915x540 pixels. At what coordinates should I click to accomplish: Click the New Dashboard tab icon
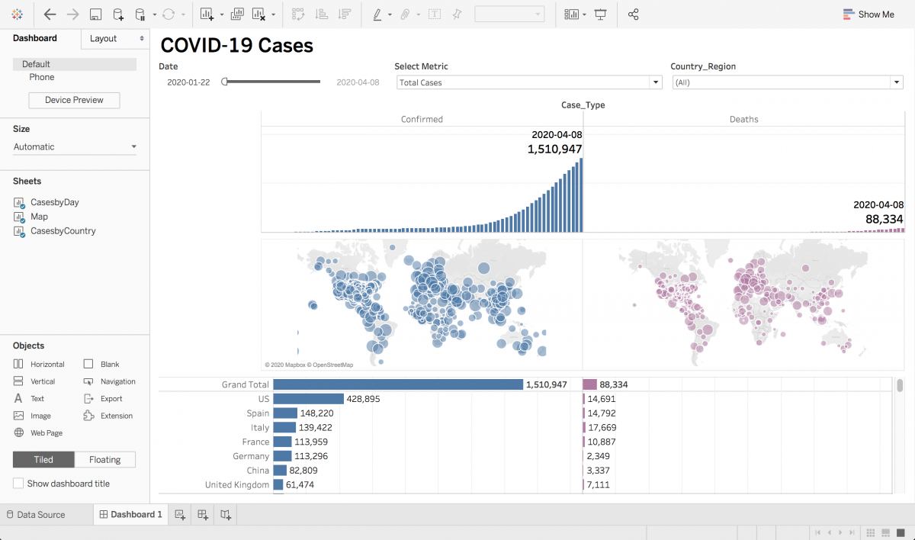coord(203,515)
